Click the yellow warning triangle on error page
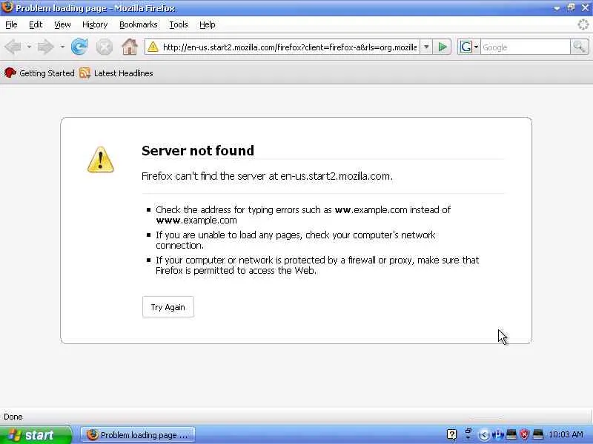The image size is (593, 444). 100,160
